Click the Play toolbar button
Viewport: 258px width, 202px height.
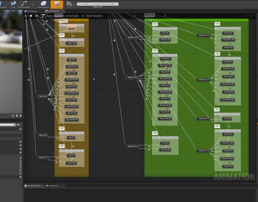(69, 4)
